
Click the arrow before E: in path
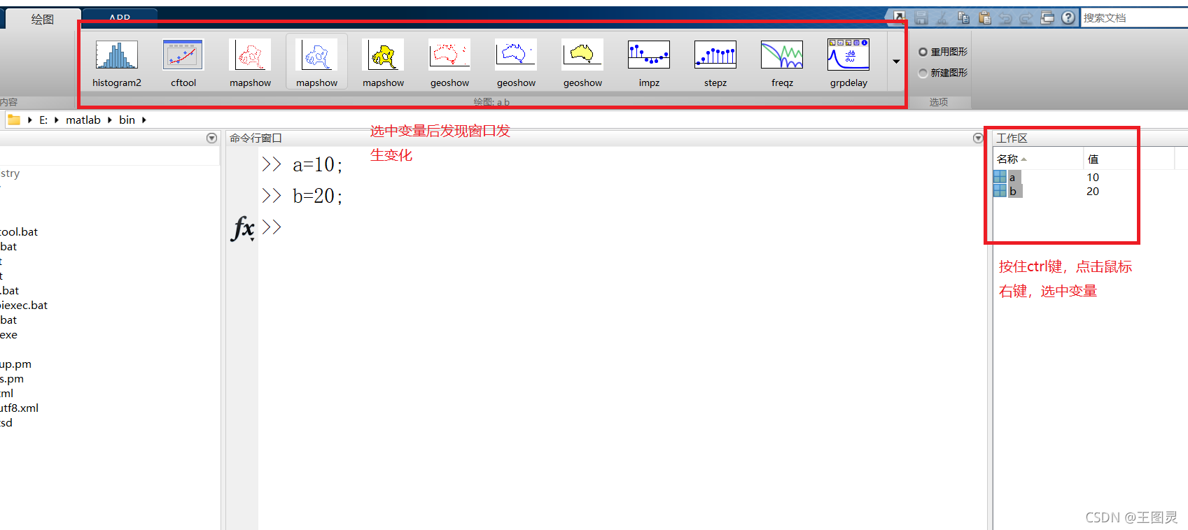[30, 120]
